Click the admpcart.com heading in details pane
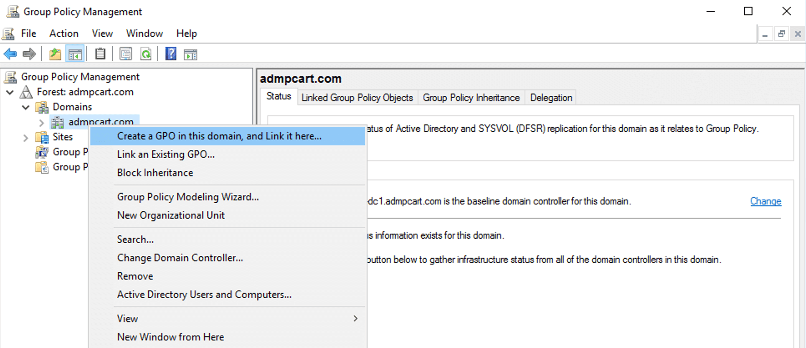The width and height of the screenshot is (806, 348). 301,79
